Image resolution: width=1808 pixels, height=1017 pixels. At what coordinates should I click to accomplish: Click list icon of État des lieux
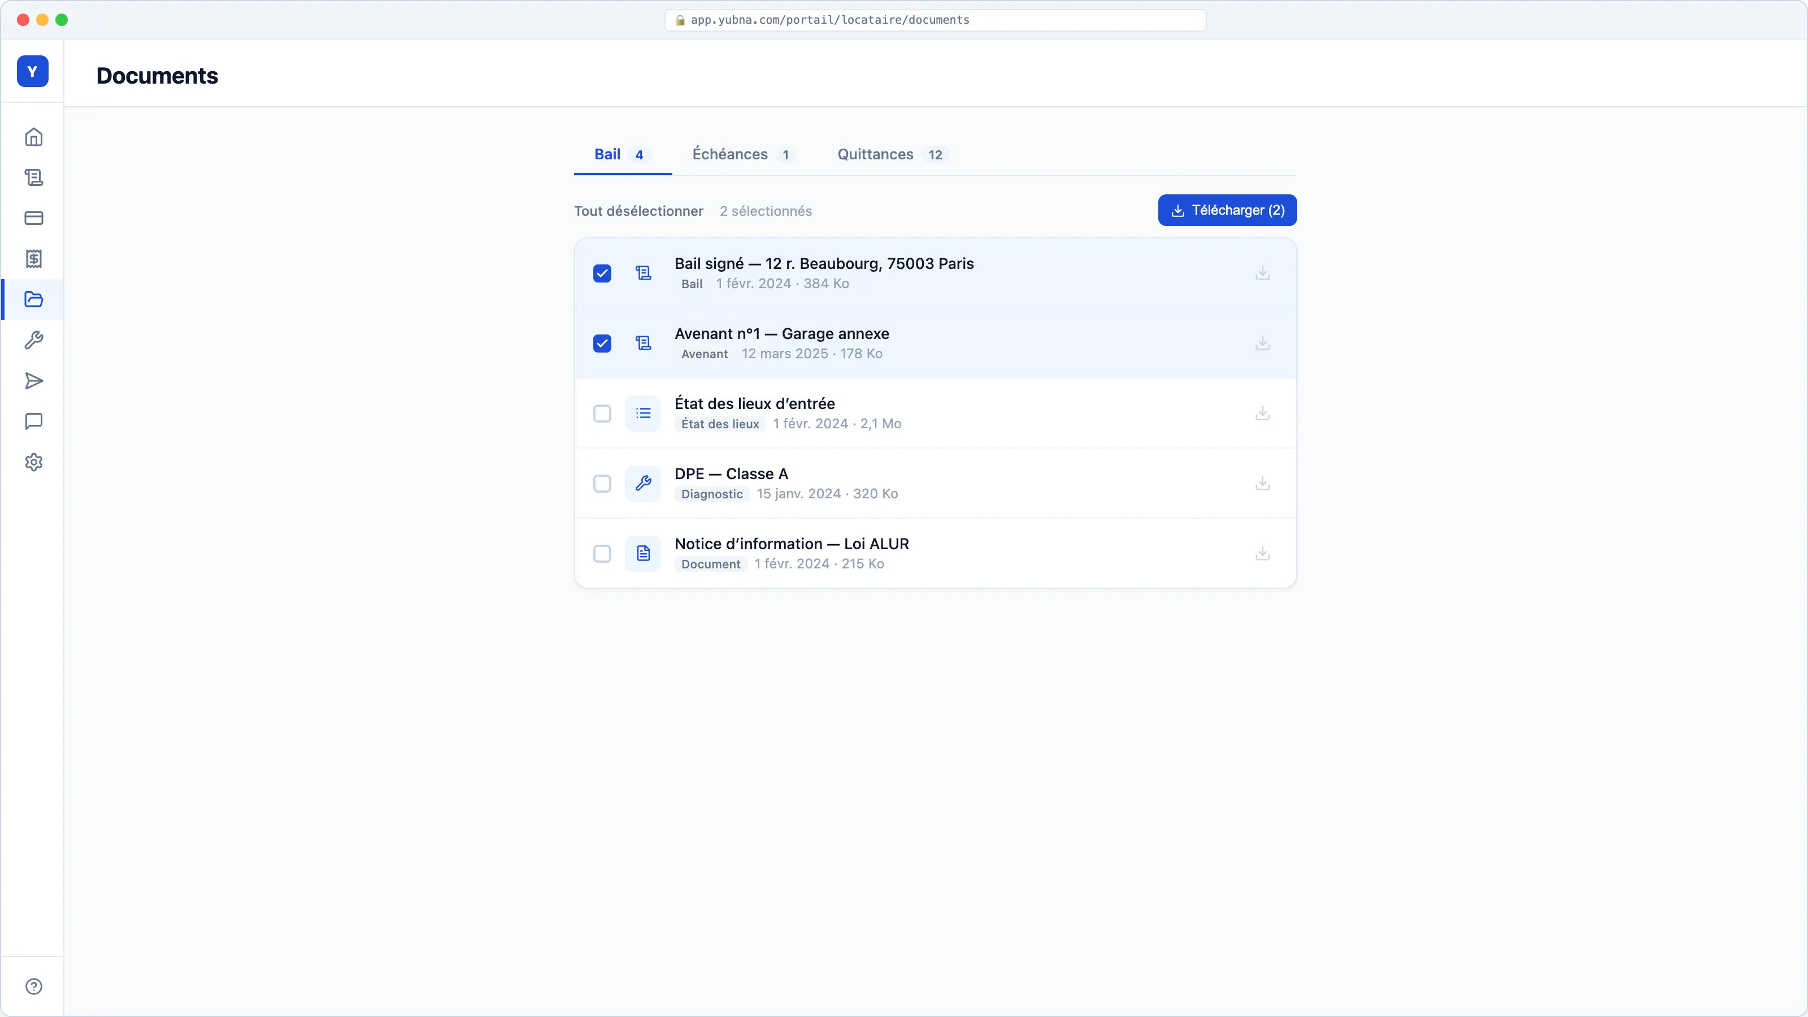643,414
